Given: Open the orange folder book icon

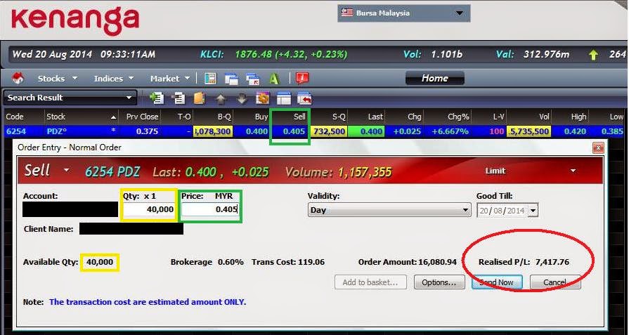Looking at the screenshot, I should click(199, 98).
